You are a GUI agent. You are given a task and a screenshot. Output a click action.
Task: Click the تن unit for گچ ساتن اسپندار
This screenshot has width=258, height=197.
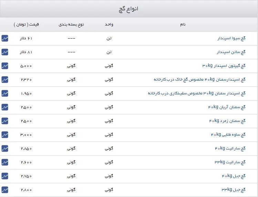[109, 52]
